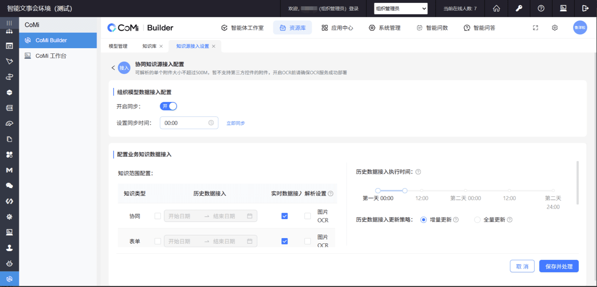
Task: Log out using the exit icon
Action: point(585,8)
